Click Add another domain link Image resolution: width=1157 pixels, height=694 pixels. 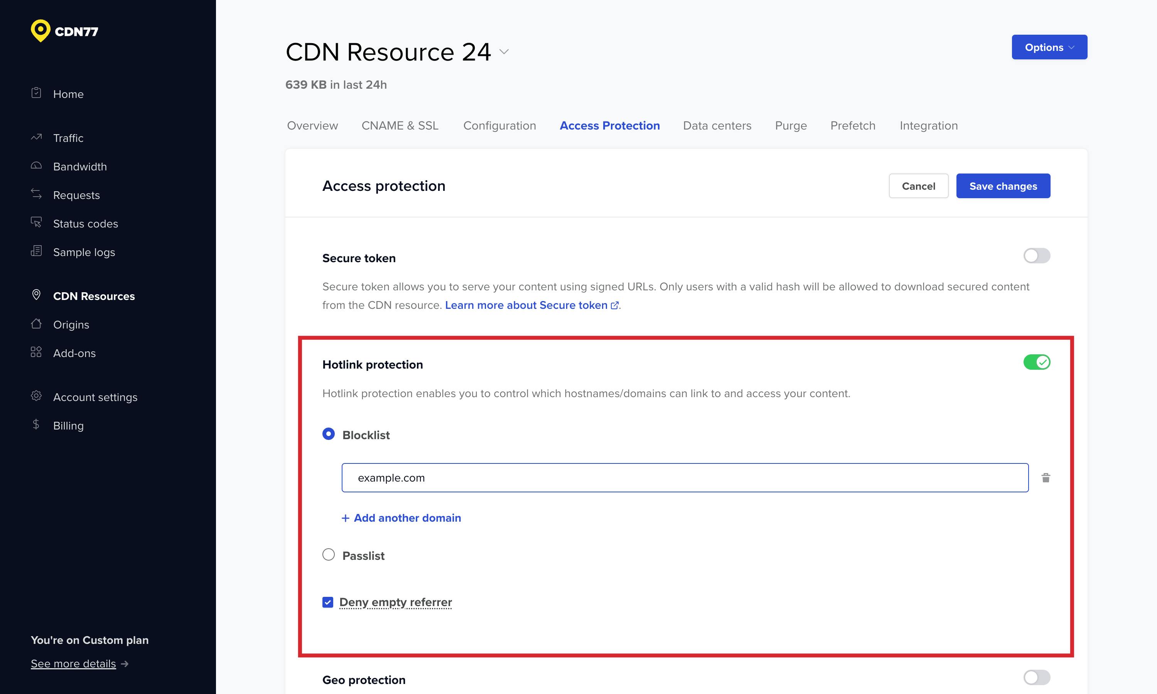tap(401, 518)
